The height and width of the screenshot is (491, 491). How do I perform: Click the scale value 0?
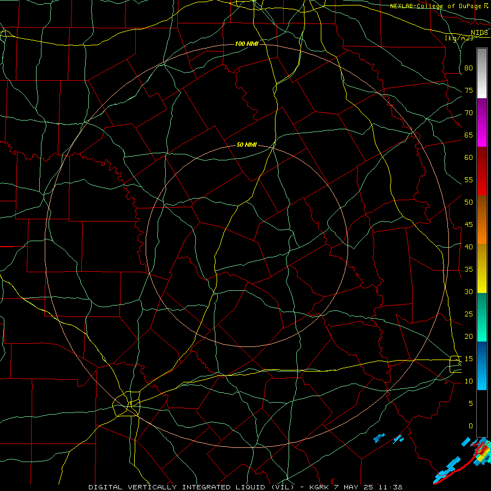[471, 426]
